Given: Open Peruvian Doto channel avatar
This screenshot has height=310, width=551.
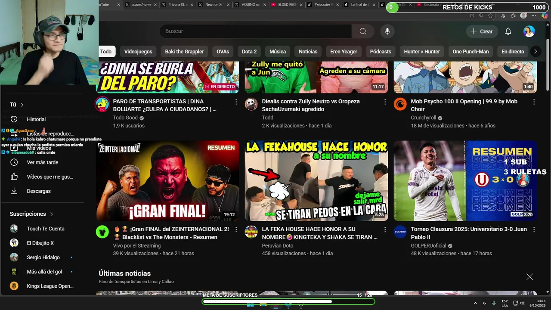Looking at the screenshot, I should tap(251, 232).
